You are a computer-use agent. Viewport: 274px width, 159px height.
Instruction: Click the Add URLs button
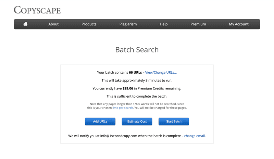pos(100,121)
